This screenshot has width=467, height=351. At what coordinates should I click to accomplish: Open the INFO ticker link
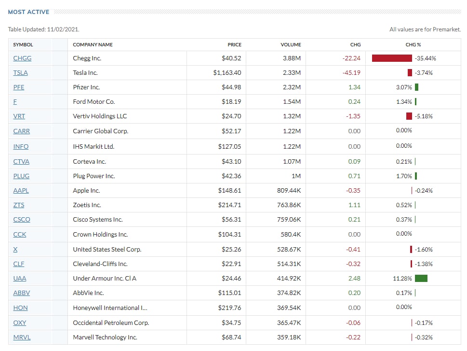(21, 147)
